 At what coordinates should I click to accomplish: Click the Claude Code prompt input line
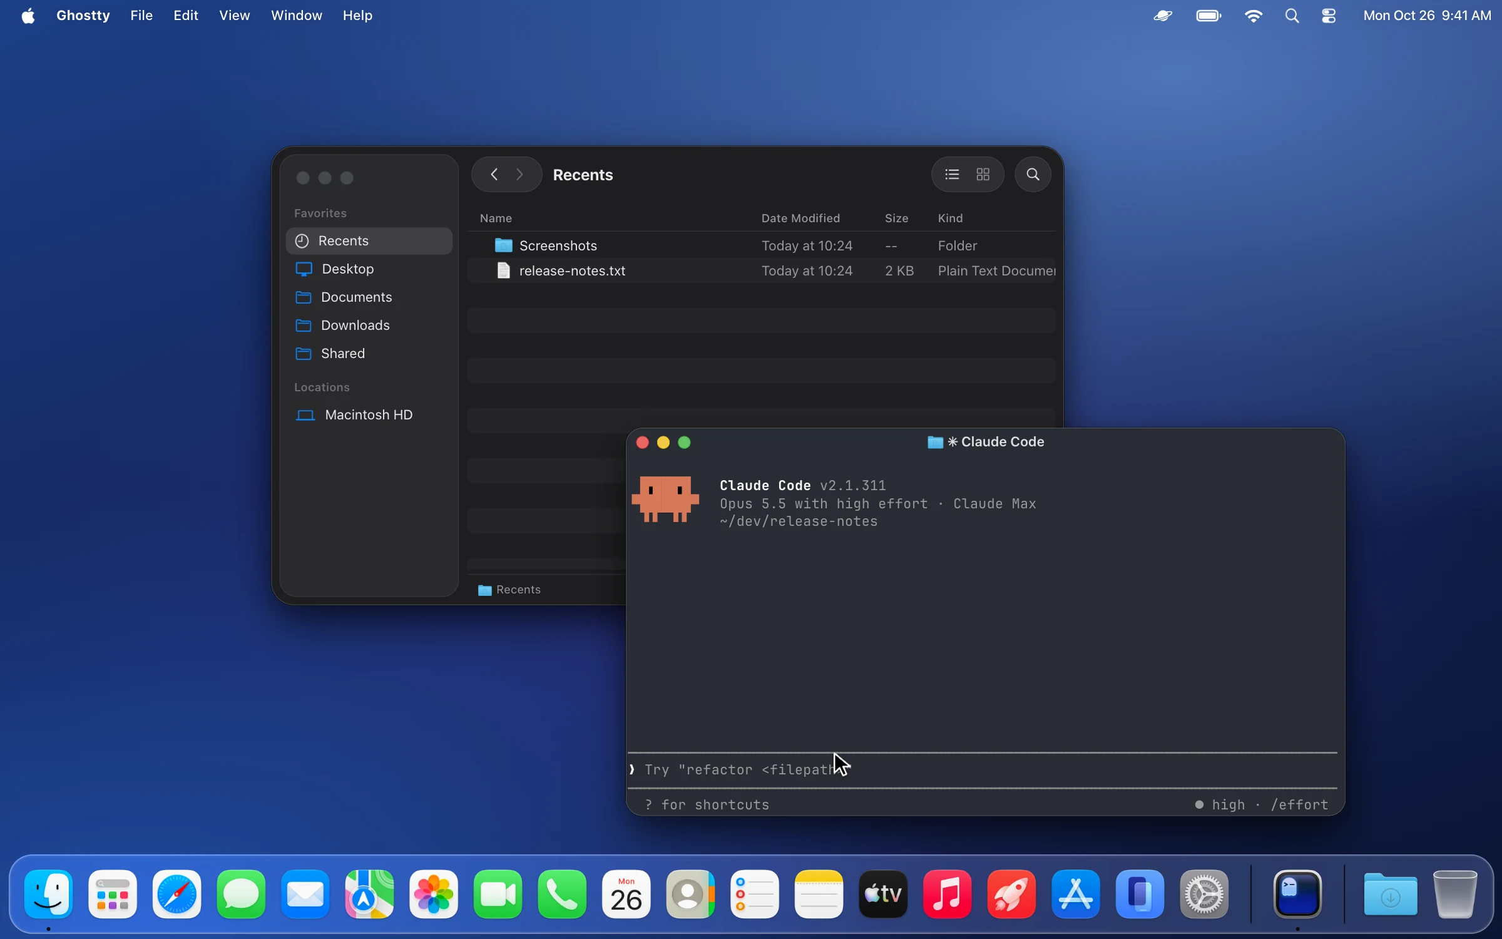coord(982,770)
